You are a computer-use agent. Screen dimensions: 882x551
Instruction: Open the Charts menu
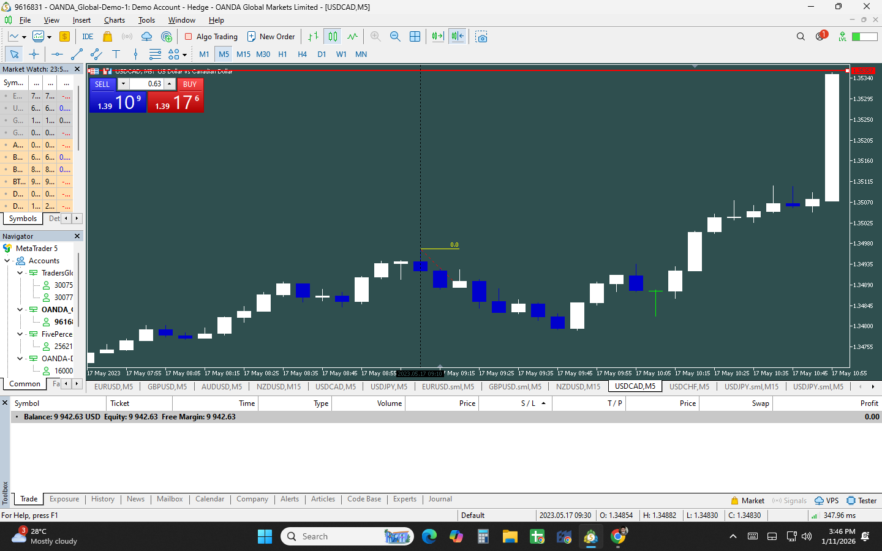[x=115, y=20]
